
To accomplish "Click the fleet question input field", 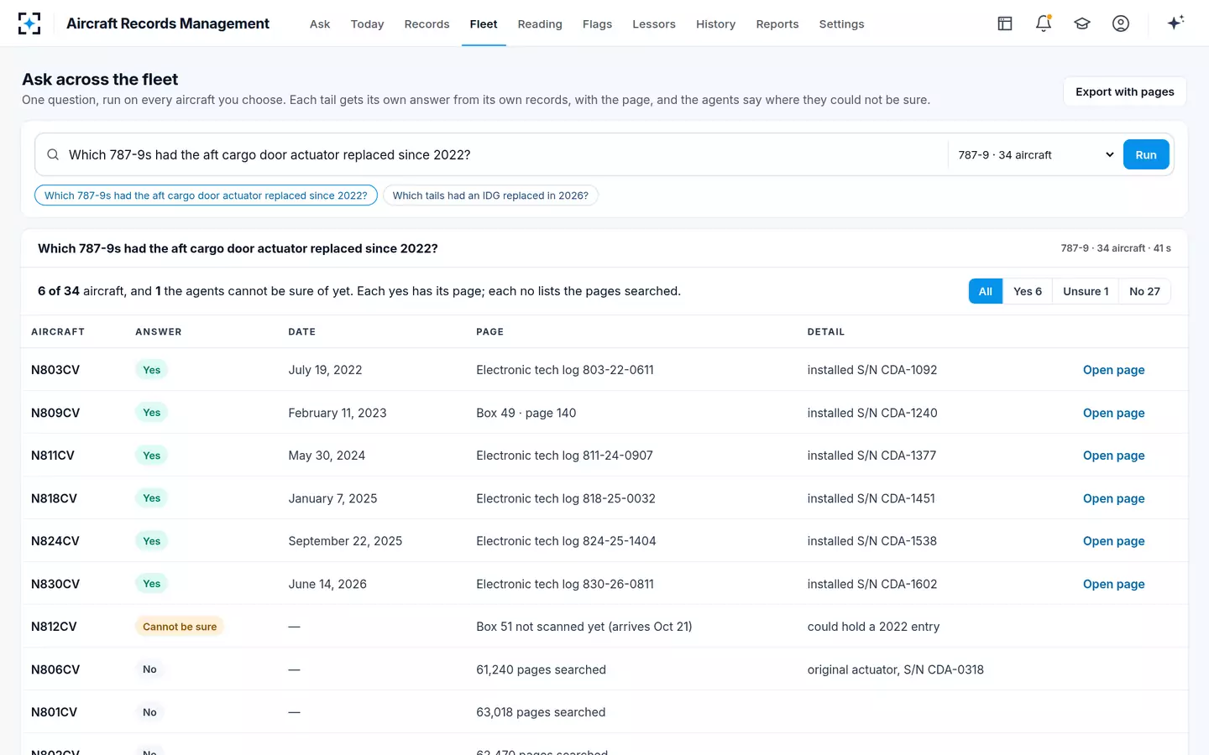I will [x=504, y=154].
